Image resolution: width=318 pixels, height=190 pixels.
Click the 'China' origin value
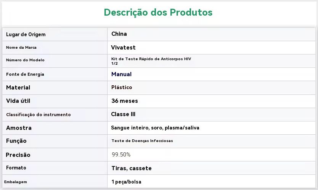point(119,34)
